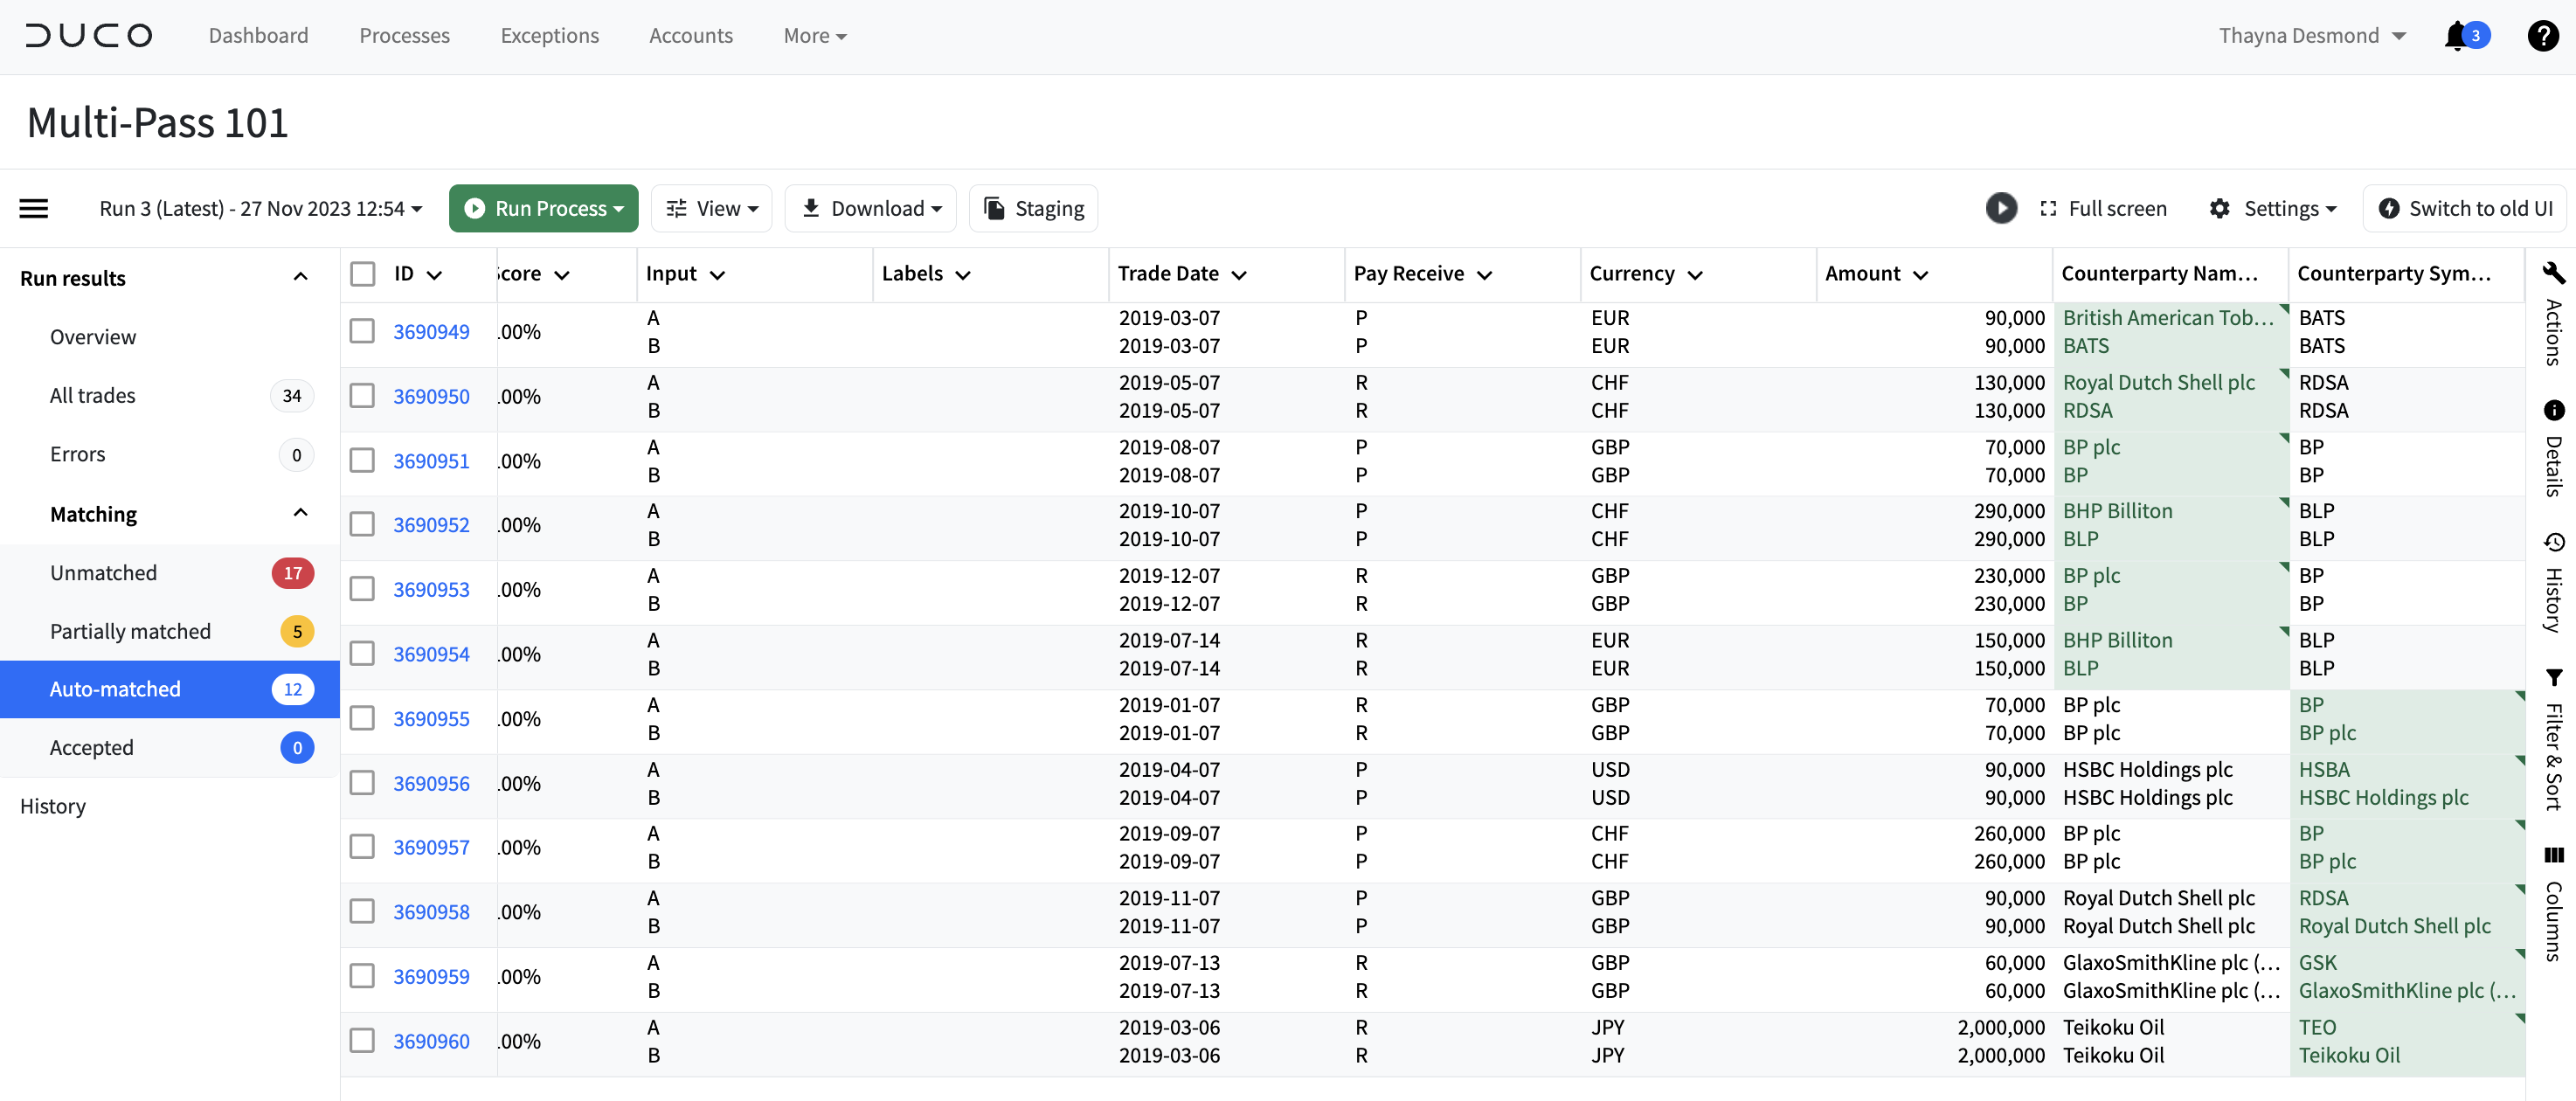The width and height of the screenshot is (2576, 1101).
Task: Check the row 3690949 checkbox
Action: (x=362, y=332)
